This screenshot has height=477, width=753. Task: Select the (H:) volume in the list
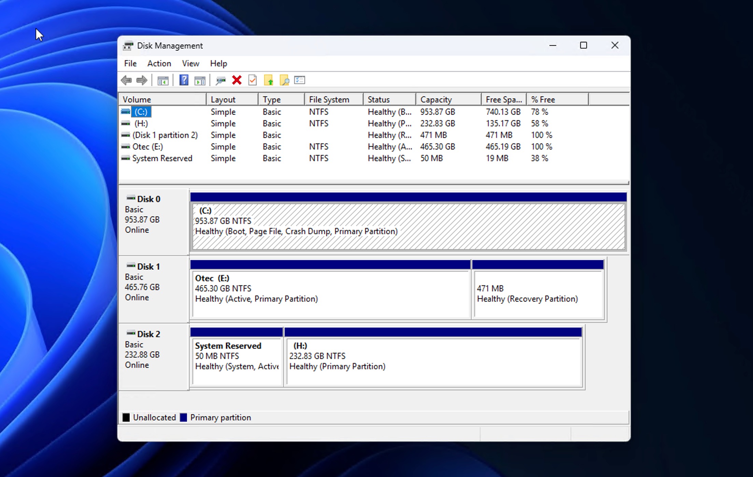click(x=141, y=124)
